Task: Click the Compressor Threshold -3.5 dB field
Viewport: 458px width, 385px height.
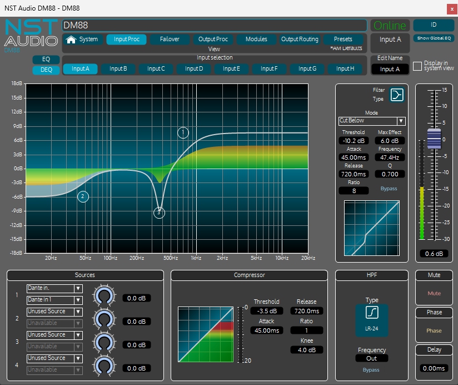Action: coord(267,311)
